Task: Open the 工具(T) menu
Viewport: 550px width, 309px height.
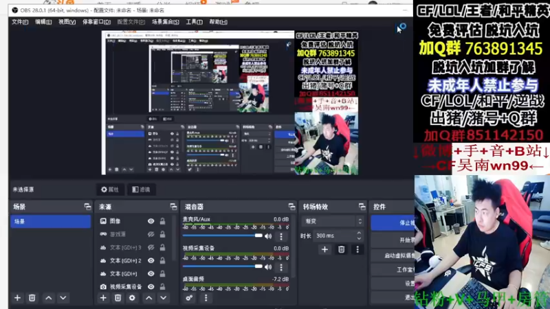Action: pyautogui.click(x=194, y=22)
